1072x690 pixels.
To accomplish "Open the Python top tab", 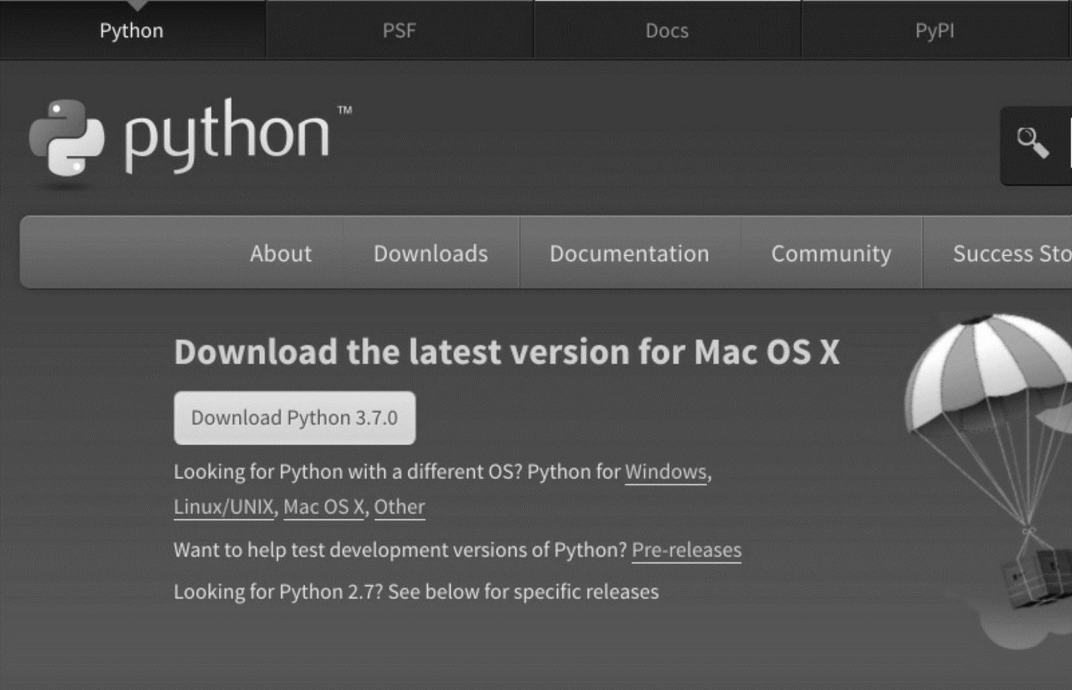I will point(132,31).
